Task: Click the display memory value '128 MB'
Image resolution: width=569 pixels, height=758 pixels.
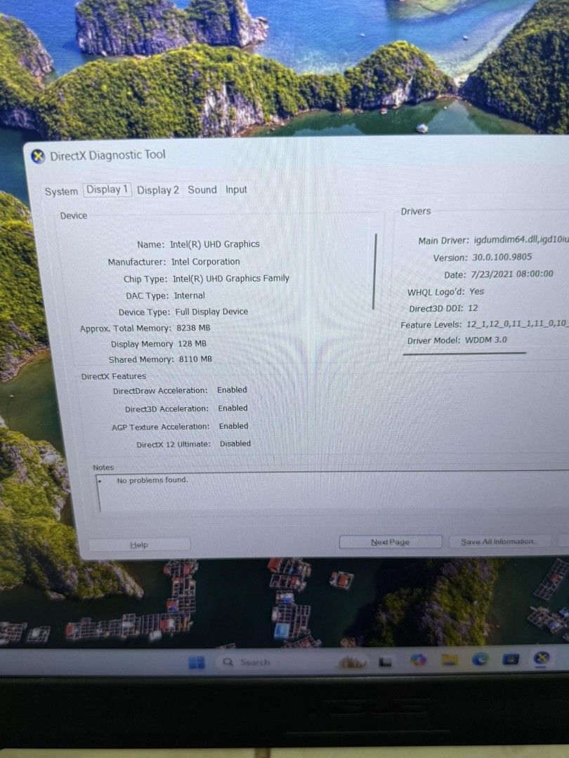Action: tap(192, 344)
